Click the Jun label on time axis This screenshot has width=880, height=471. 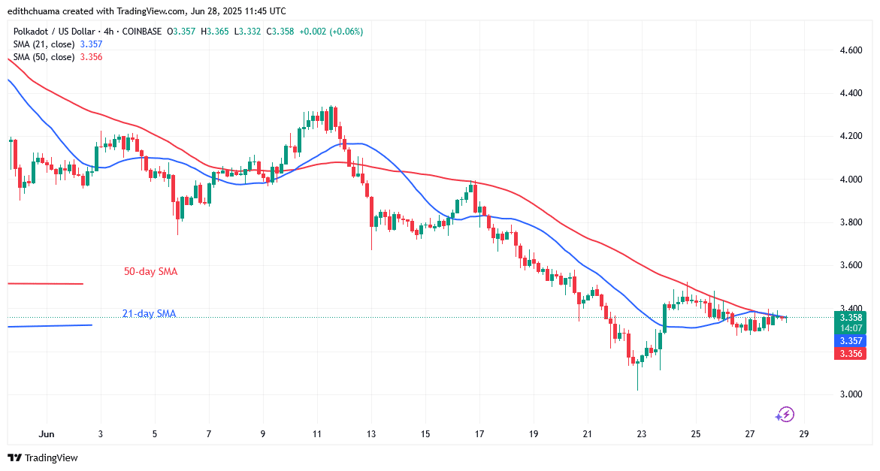[47, 434]
